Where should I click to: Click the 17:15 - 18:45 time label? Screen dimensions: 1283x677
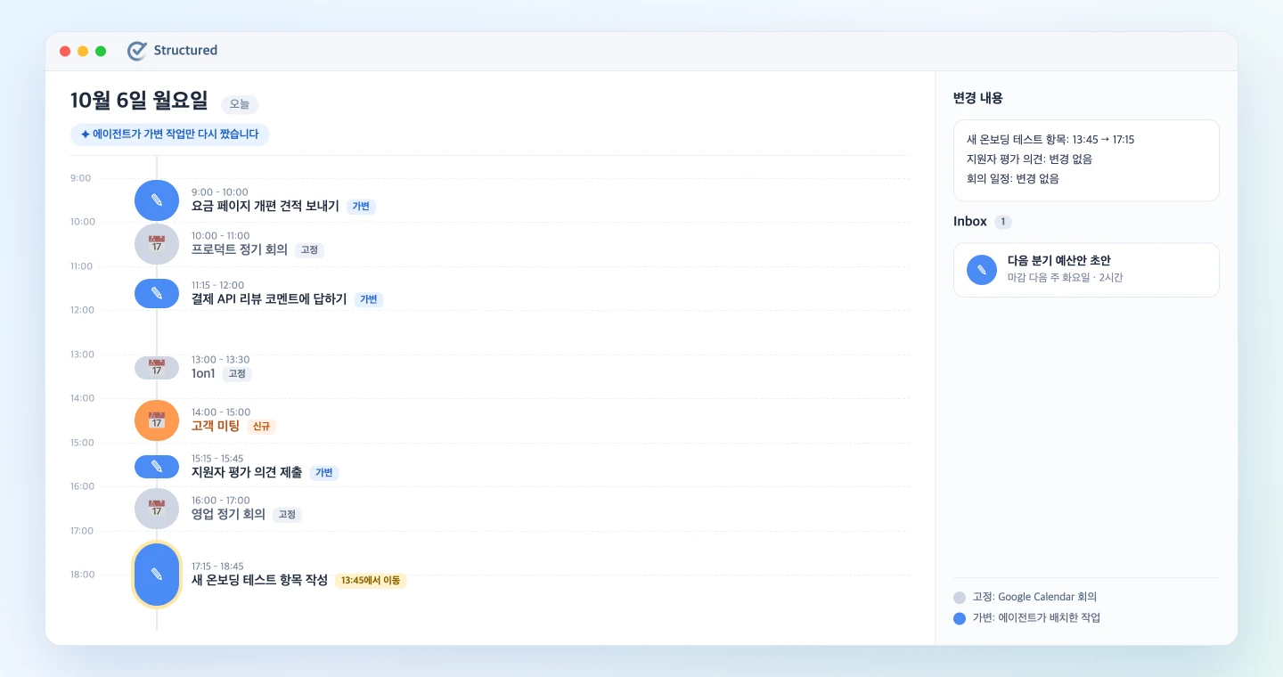[x=217, y=567]
